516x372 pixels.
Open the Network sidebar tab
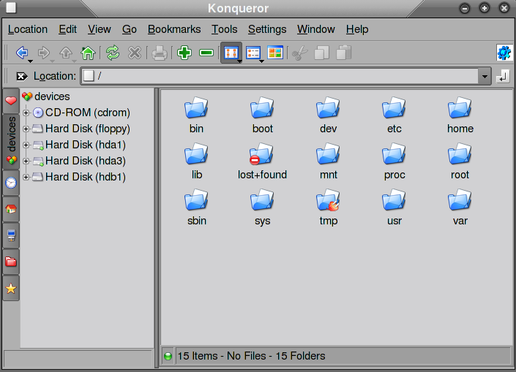(x=11, y=235)
